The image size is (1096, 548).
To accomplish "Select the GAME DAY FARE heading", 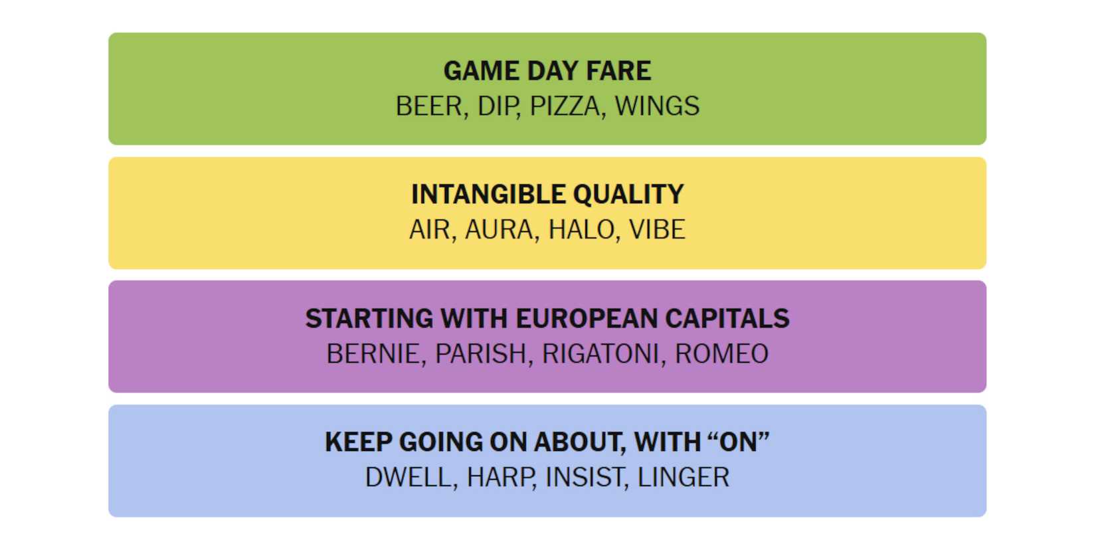I will pos(547,70).
